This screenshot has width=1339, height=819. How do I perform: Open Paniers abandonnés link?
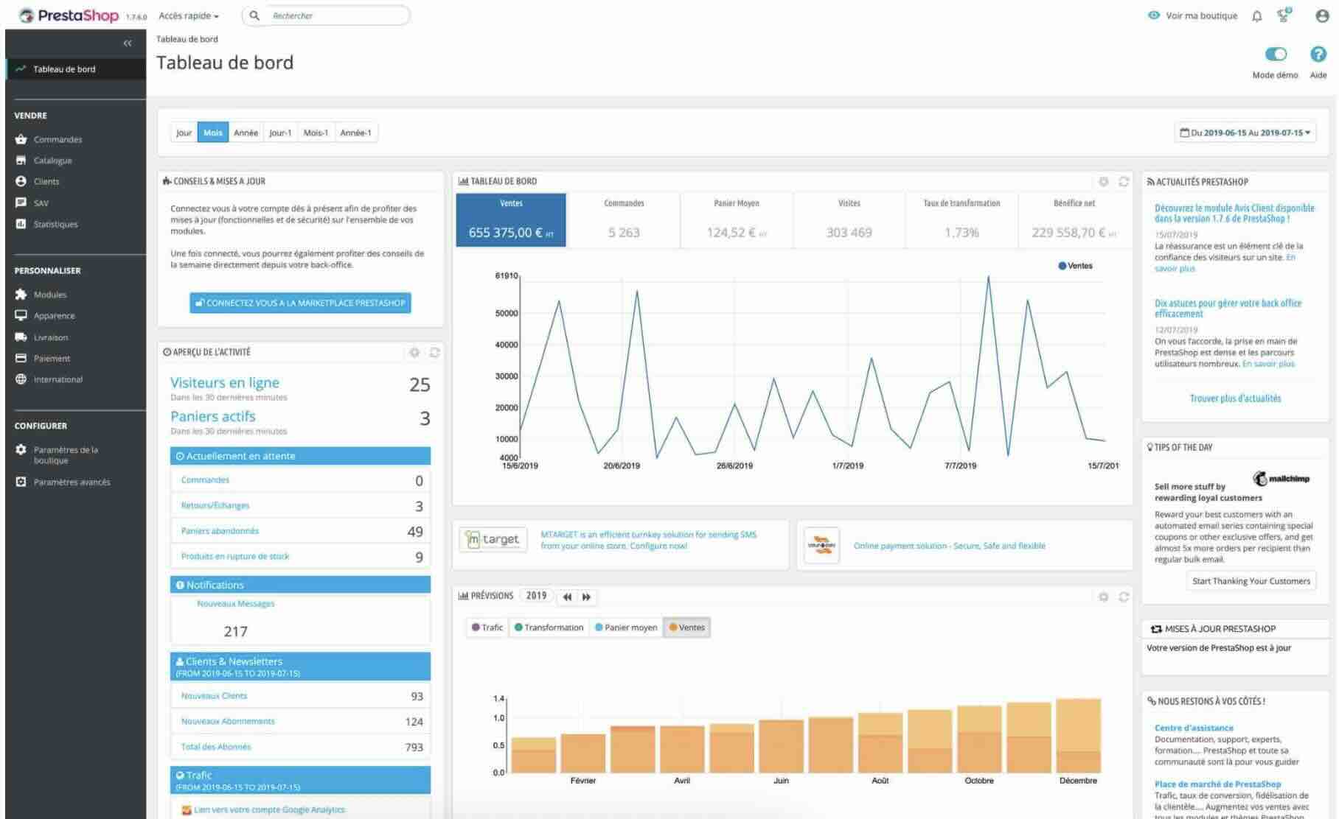click(x=220, y=531)
